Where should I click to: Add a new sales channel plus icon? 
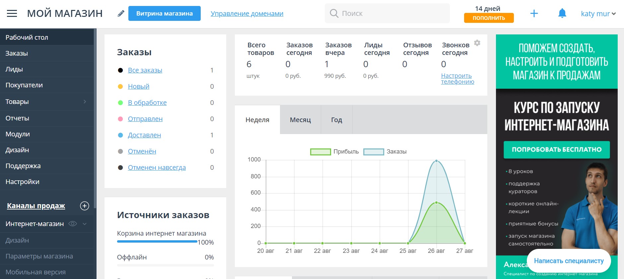coord(85,206)
